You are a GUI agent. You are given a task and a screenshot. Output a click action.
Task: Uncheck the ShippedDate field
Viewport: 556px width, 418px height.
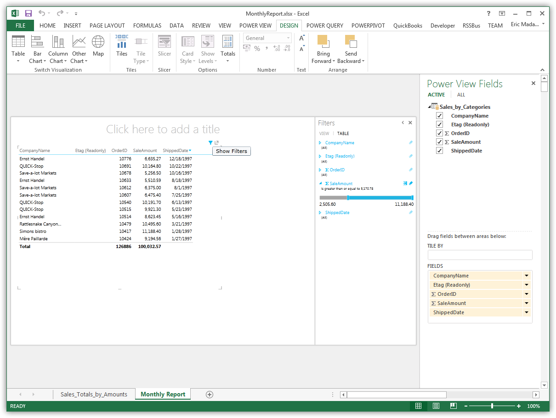coord(440,150)
